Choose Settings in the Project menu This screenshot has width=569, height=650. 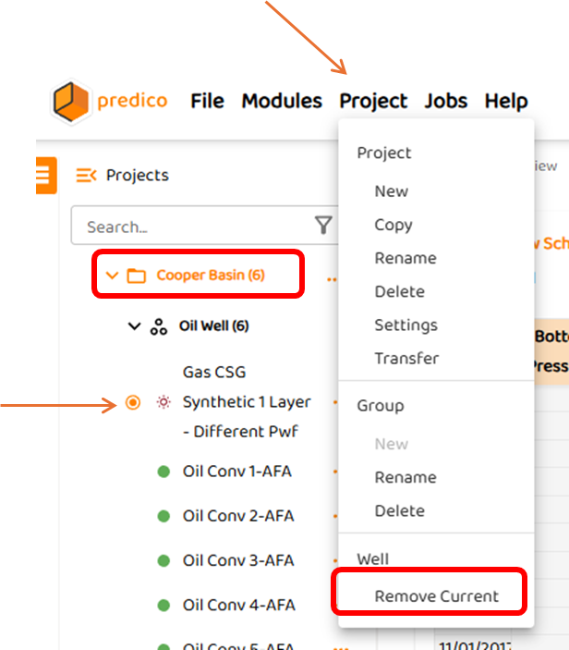[x=406, y=325]
